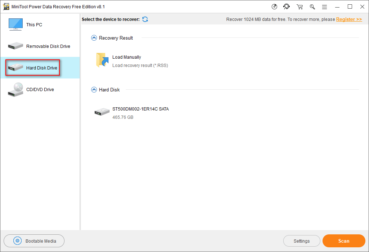This screenshot has height=252, width=369.
Task: Click the 465.76 GB disk size
Action: coord(123,117)
